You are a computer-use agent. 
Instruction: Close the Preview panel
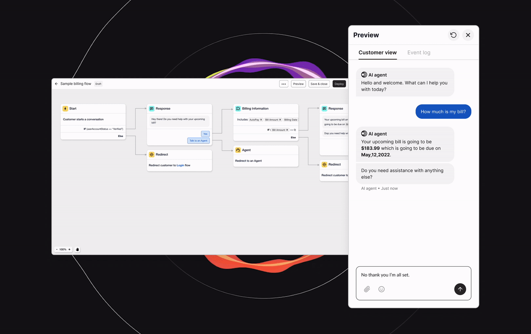468,35
